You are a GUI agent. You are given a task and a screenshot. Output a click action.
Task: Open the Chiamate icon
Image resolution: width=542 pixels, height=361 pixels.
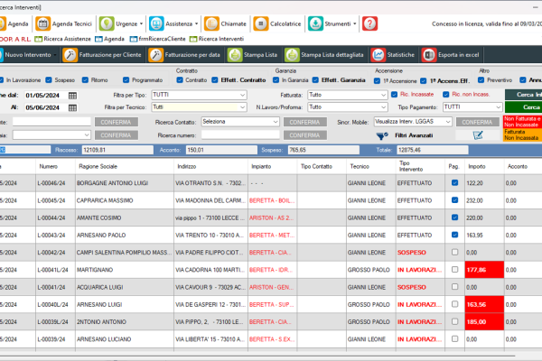pos(211,23)
